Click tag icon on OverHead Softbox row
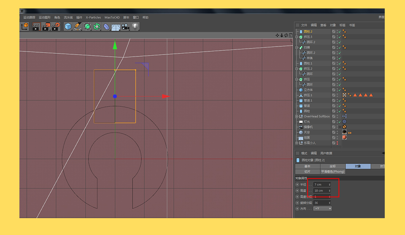 [344, 116]
